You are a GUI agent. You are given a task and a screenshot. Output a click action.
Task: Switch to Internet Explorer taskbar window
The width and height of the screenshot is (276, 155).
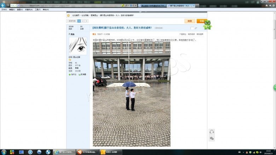pyautogui.click(x=64, y=152)
